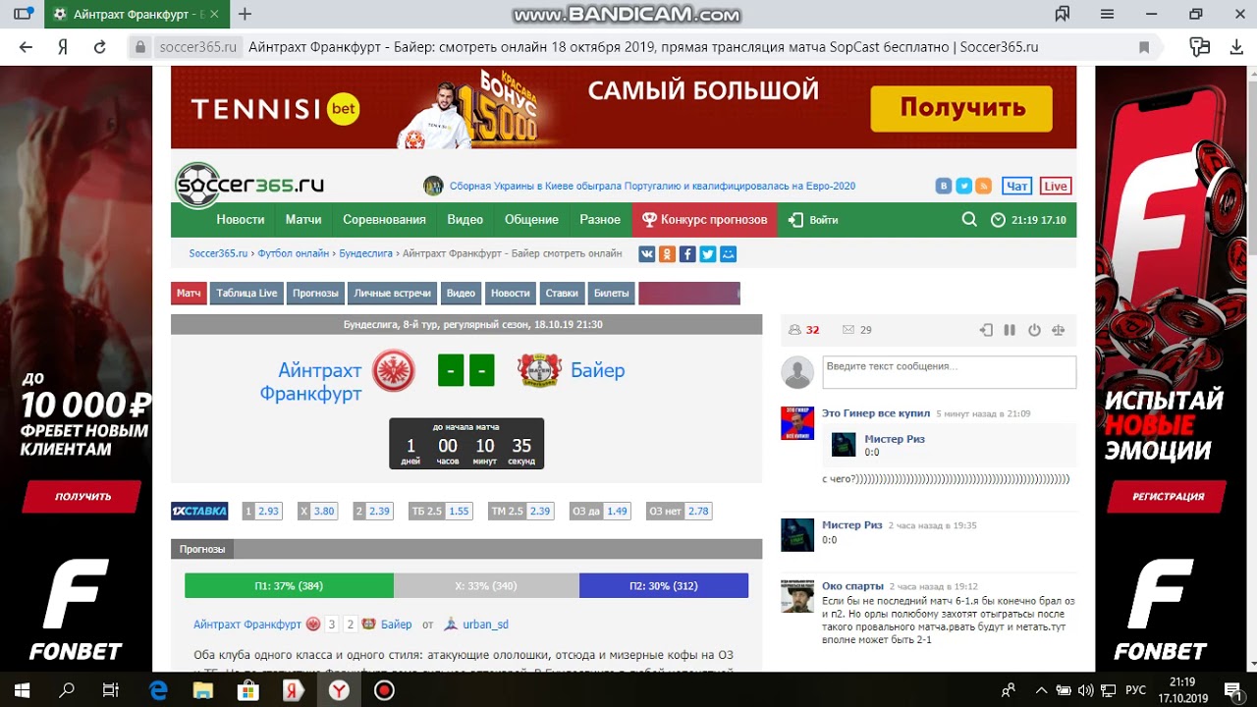Open Windows Start menu
This screenshot has height=707, width=1257.
coord(22,690)
